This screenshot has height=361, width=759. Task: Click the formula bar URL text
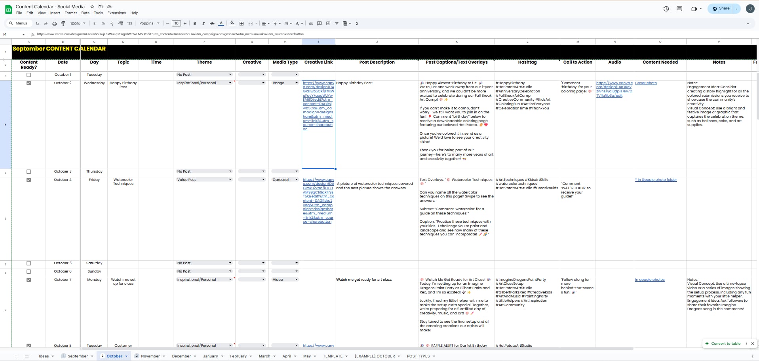pyautogui.click(x=170, y=34)
